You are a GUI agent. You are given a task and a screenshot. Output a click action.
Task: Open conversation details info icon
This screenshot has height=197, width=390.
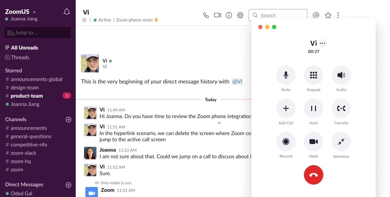click(x=229, y=15)
